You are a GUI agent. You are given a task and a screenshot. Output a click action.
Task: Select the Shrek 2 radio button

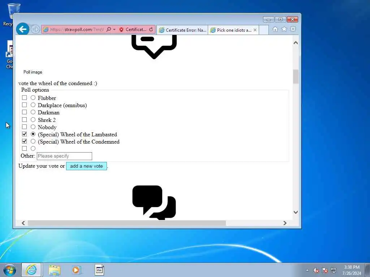(33, 120)
